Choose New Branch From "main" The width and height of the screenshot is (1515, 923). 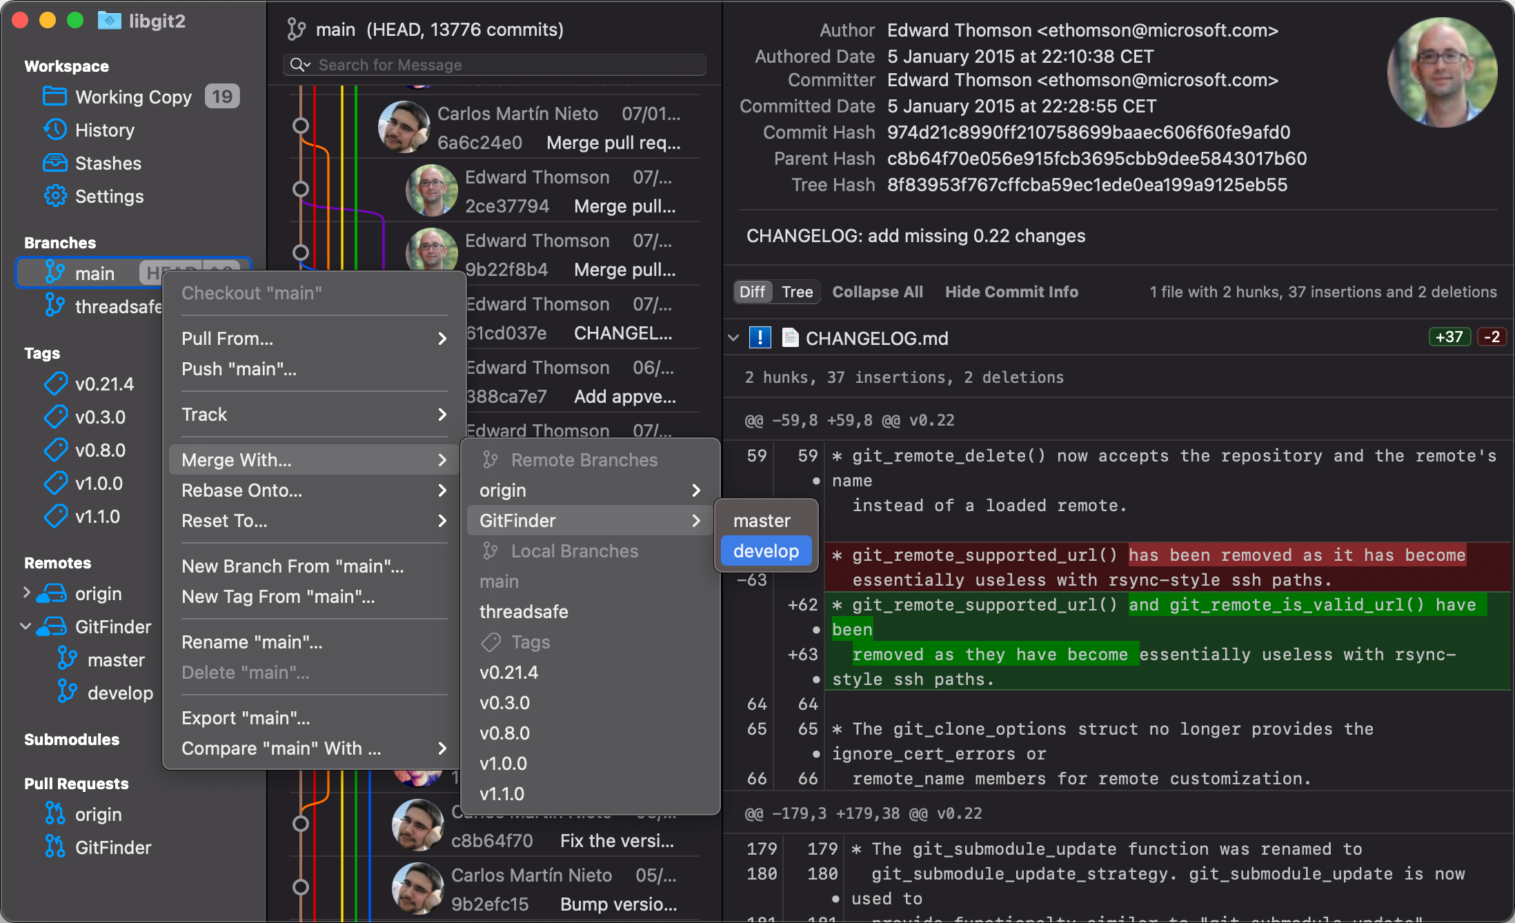click(x=314, y=566)
